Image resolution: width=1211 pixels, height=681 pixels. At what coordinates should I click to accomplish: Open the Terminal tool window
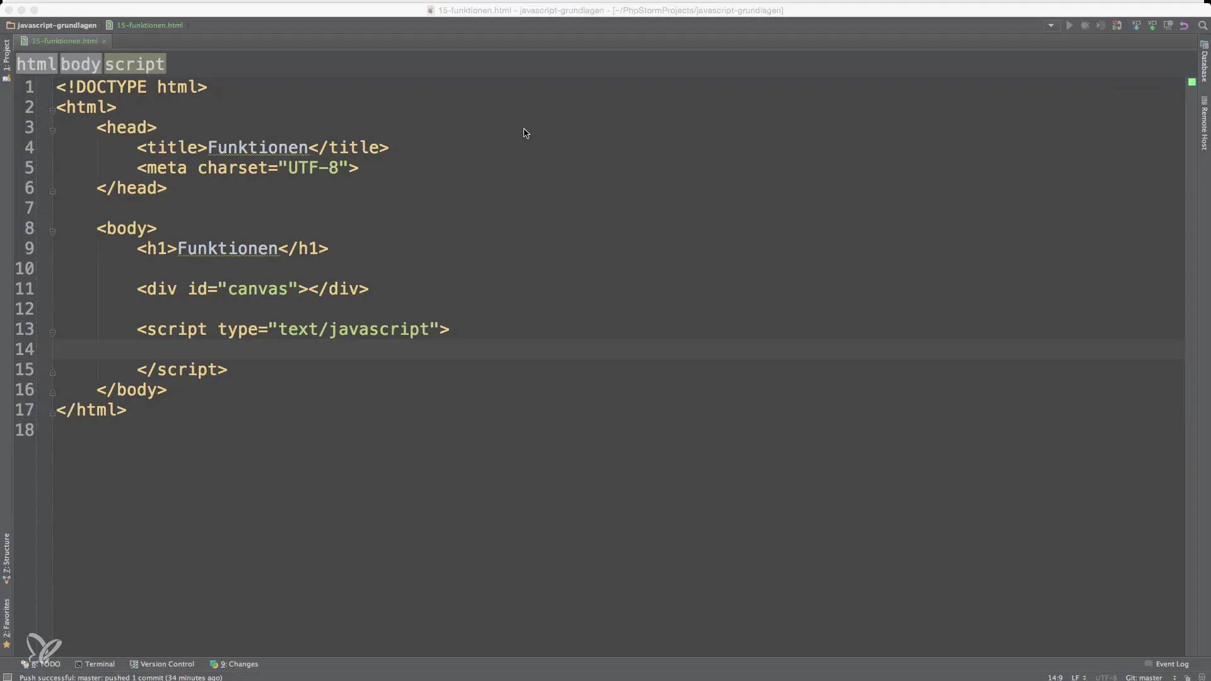click(x=95, y=664)
